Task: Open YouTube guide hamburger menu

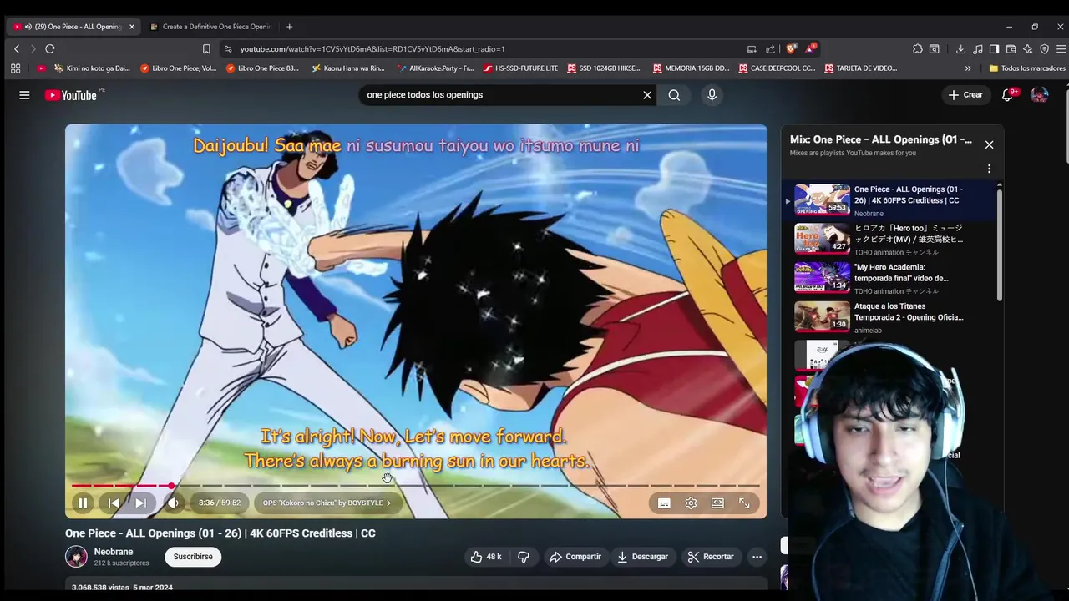Action: point(24,95)
